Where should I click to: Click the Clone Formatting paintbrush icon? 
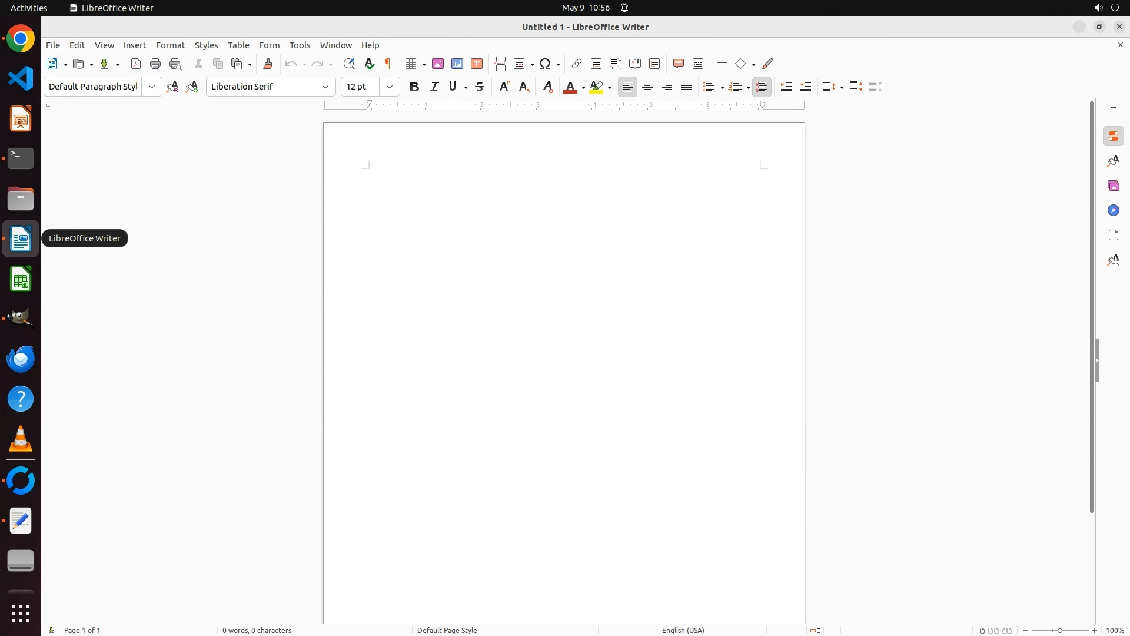[268, 64]
